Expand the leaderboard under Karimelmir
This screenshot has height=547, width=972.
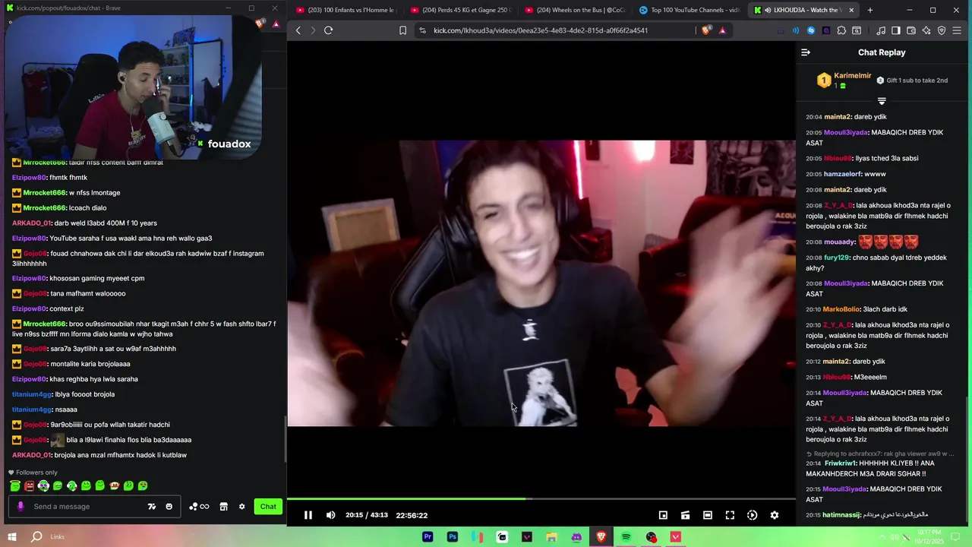coord(882,101)
